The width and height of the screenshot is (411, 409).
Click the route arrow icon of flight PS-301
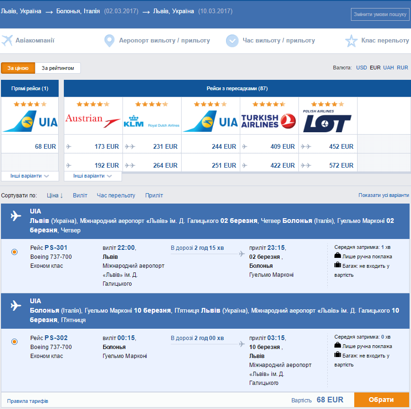tap(242, 254)
